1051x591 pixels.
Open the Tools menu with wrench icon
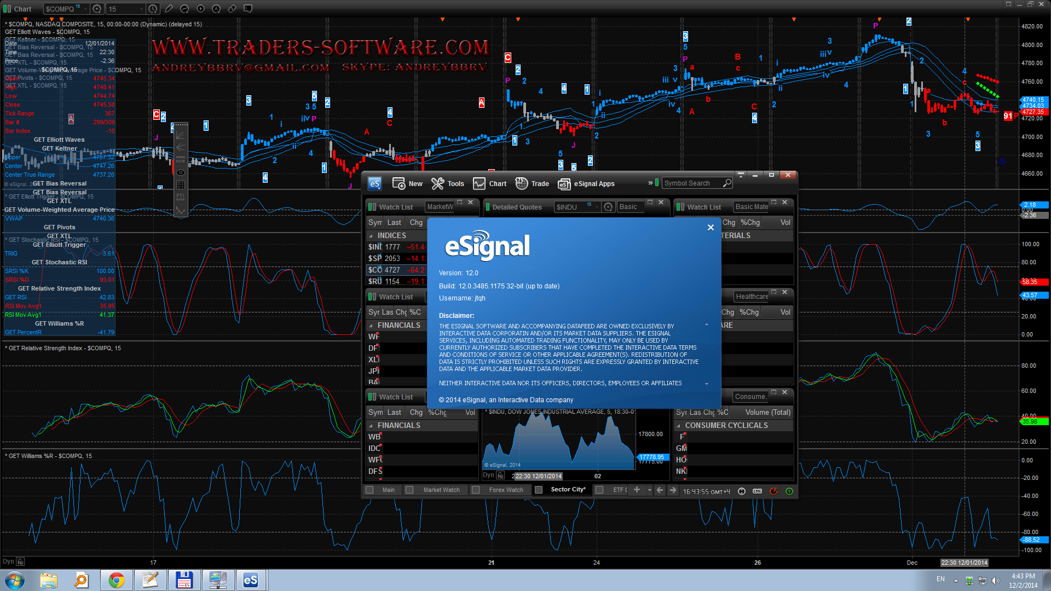pyautogui.click(x=447, y=184)
